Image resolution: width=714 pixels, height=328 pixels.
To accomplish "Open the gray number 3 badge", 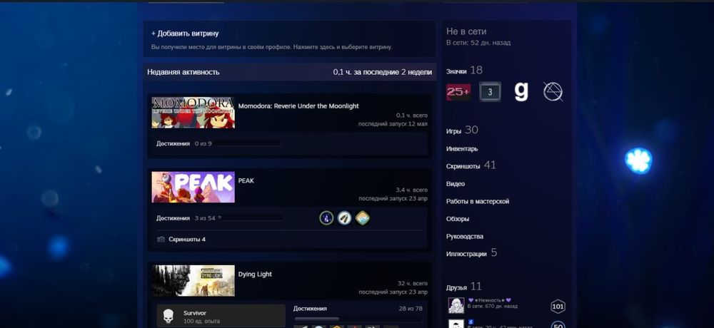I will (490, 92).
